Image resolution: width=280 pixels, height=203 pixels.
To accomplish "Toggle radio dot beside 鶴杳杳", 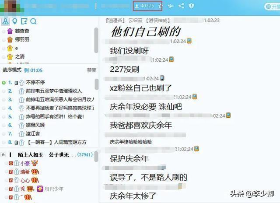I will 3,31.
